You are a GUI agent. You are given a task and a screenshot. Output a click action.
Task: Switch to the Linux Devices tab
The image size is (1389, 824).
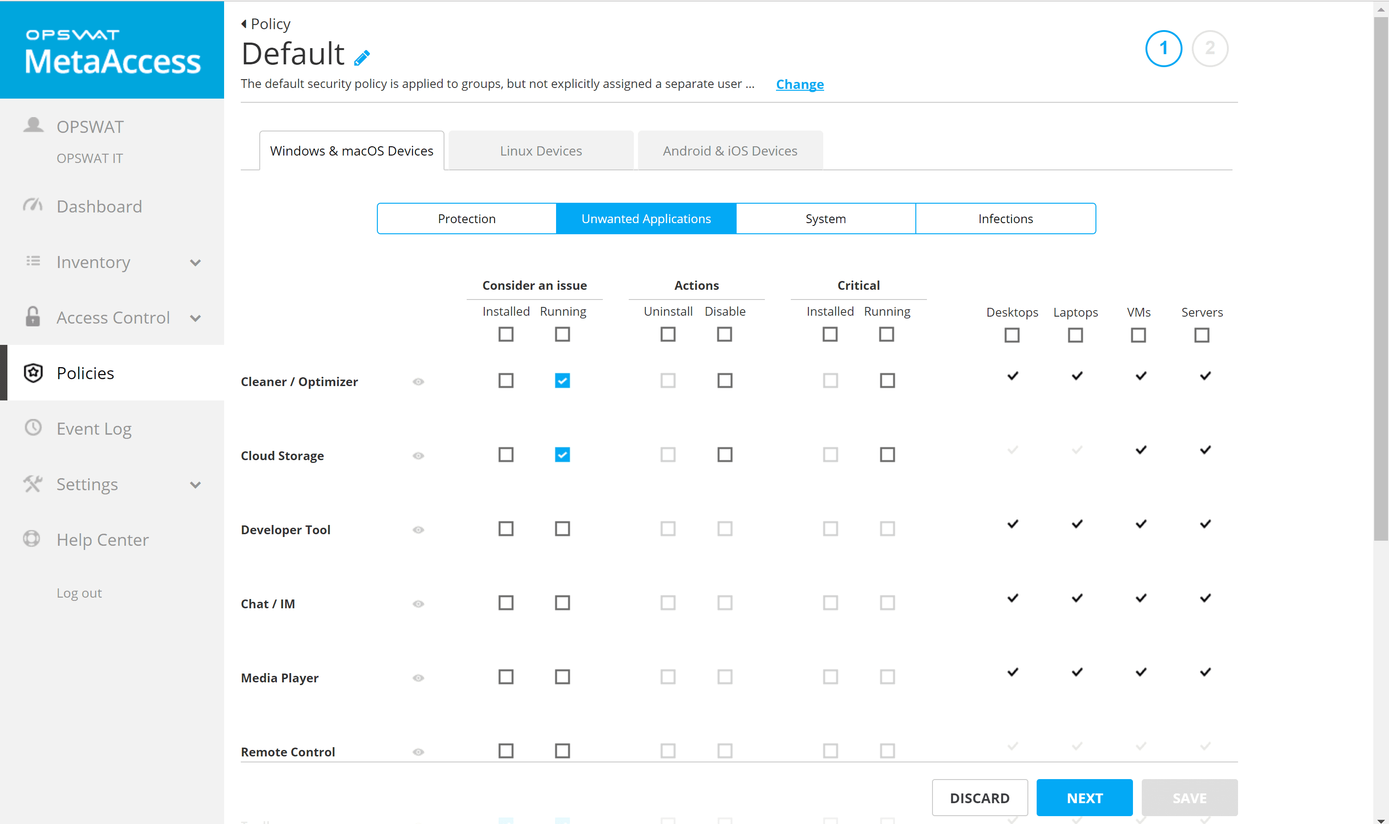point(541,150)
